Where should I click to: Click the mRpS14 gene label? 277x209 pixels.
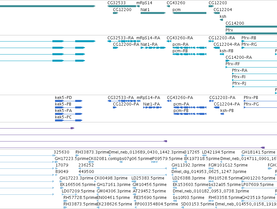click(x=144, y=3)
